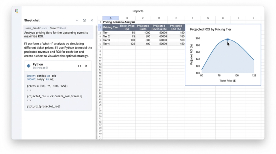This screenshot has height=154, width=276.
Task: Start a new chat with the plus icon
Action: point(77,20)
